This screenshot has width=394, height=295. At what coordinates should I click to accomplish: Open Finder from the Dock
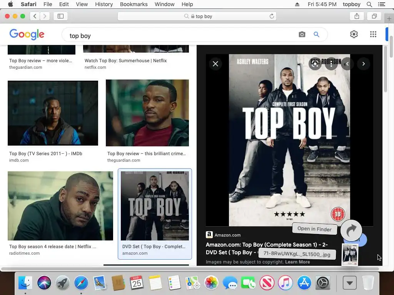(x=25, y=283)
